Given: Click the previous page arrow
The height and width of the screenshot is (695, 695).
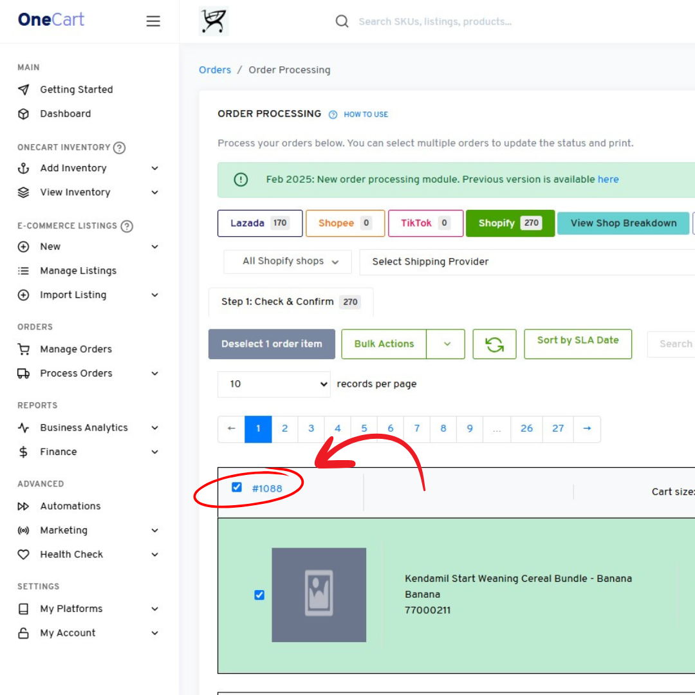Looking at the screenshot, I should [x=231, y=429].
